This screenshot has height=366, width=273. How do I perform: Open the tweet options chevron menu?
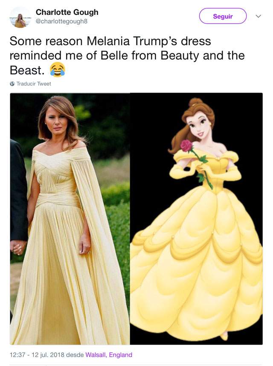tap(258, 16)
